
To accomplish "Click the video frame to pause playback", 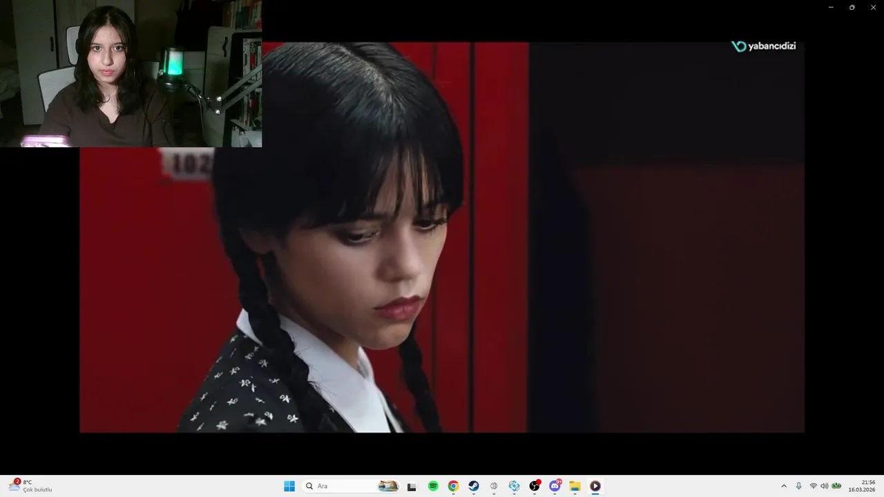I will click(x=442, y=237).
